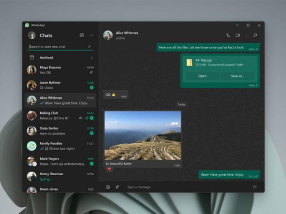Start a voice call with Alice Whitman
Image resolution: width=286 pixels, height=214 pixels.
(228, 35)
